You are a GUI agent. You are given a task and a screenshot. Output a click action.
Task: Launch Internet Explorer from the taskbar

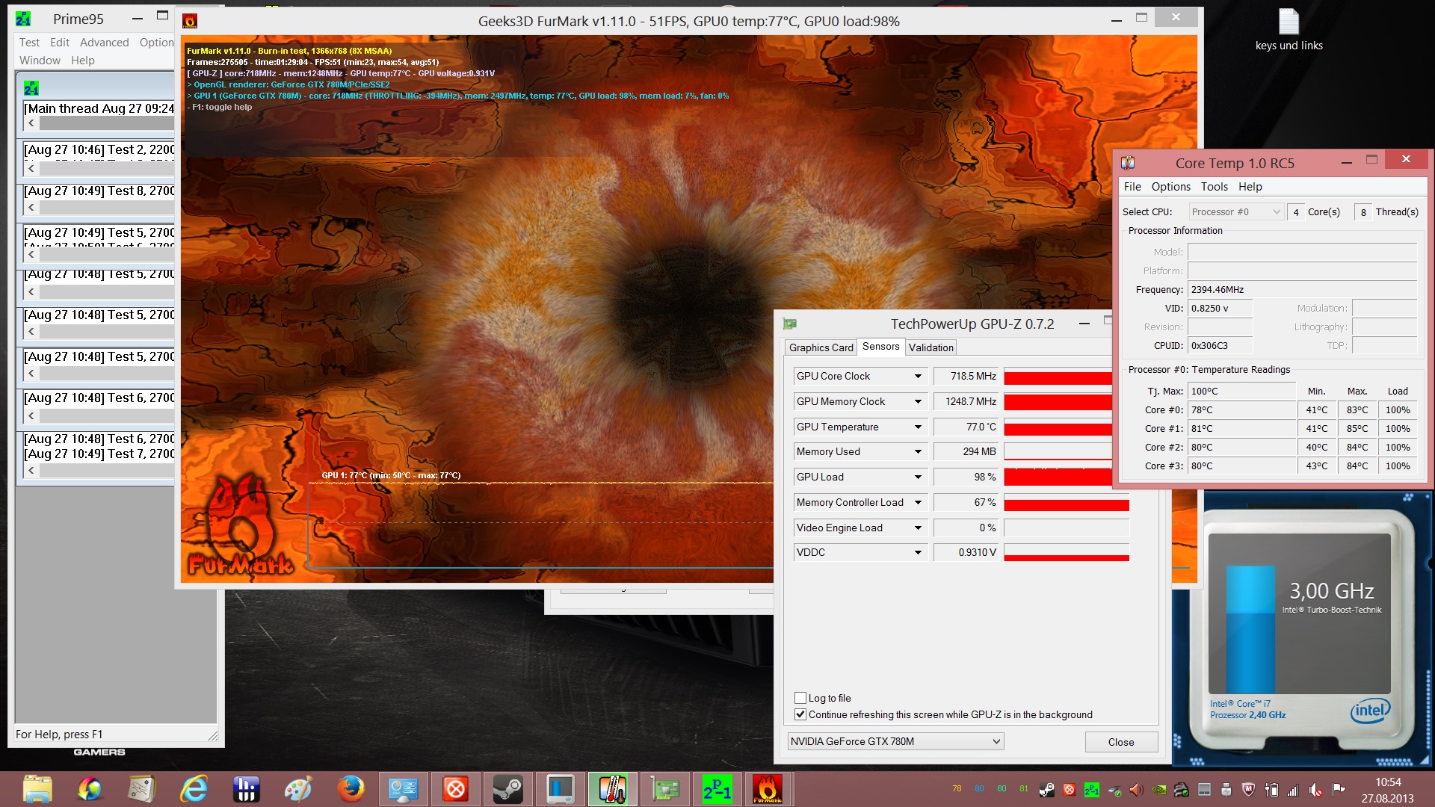[194, 789]
